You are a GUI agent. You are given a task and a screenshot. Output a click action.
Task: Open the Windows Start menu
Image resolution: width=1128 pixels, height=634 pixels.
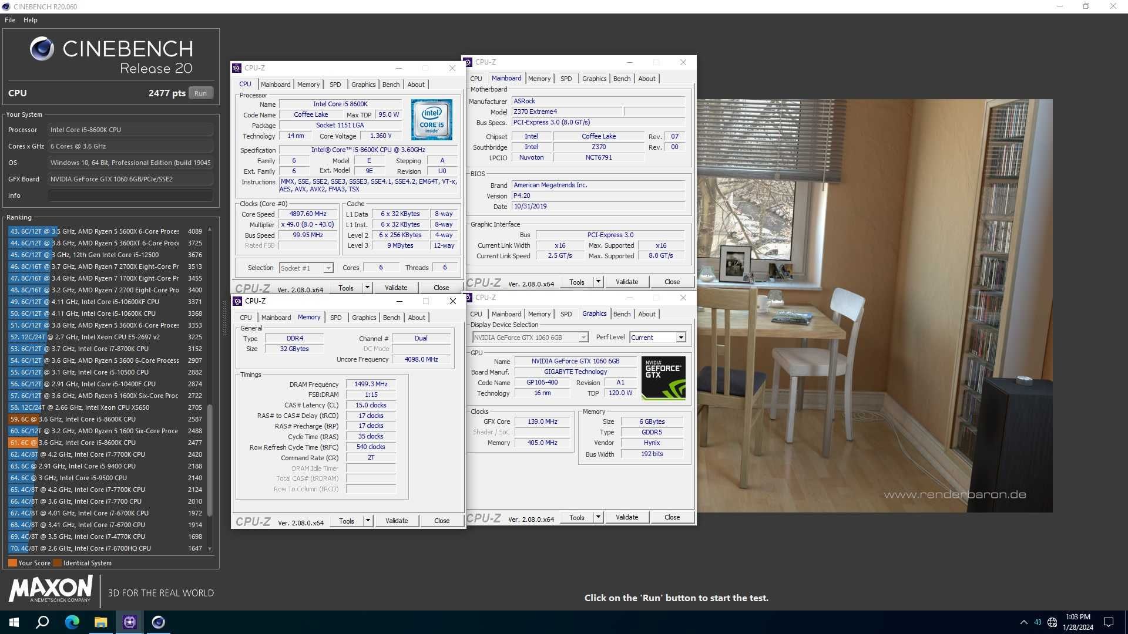click(14, 622)
